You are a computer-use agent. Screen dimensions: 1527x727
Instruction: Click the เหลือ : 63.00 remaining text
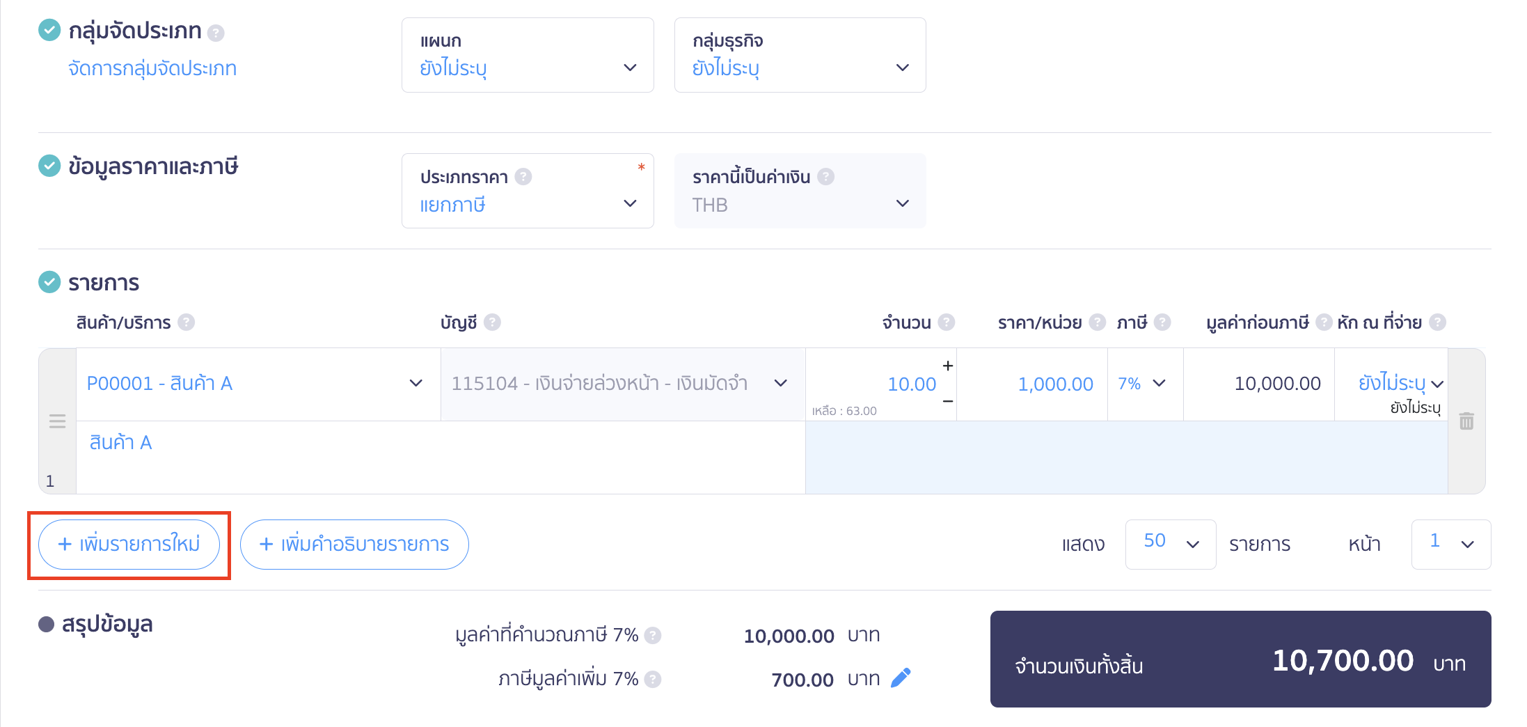tap(844, 411)
